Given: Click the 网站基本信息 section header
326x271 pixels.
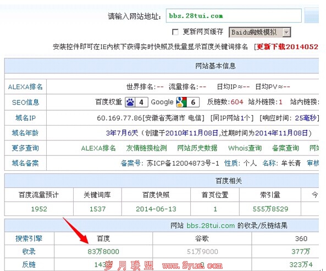Looking at the screenshot, I should point(216,66).
